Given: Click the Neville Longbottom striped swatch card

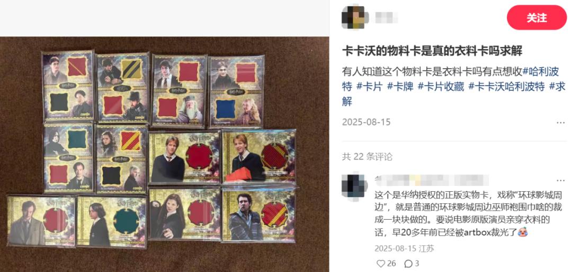Looking at the screenshot, I should 258,215.
